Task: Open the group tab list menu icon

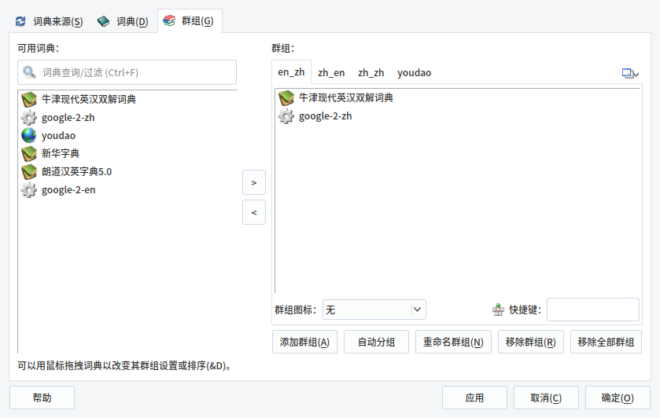Action: pyautogui.click(x=630, y=73)
